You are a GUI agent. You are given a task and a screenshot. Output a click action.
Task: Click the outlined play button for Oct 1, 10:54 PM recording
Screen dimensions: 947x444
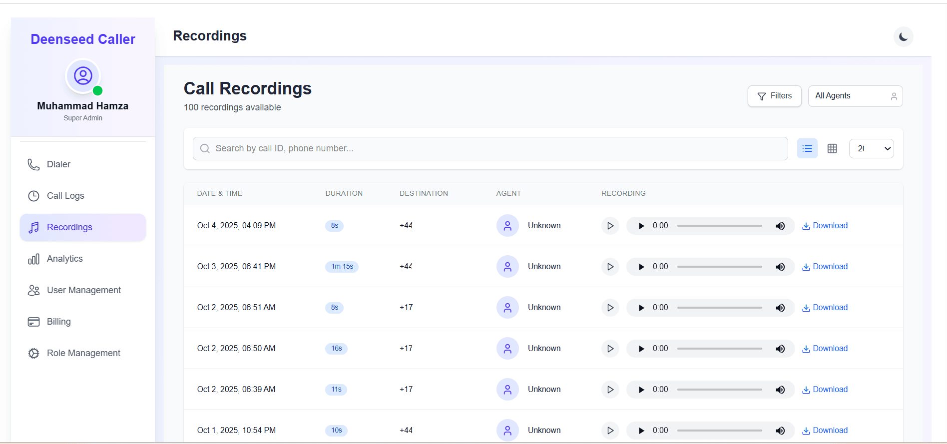pos(610,431)
